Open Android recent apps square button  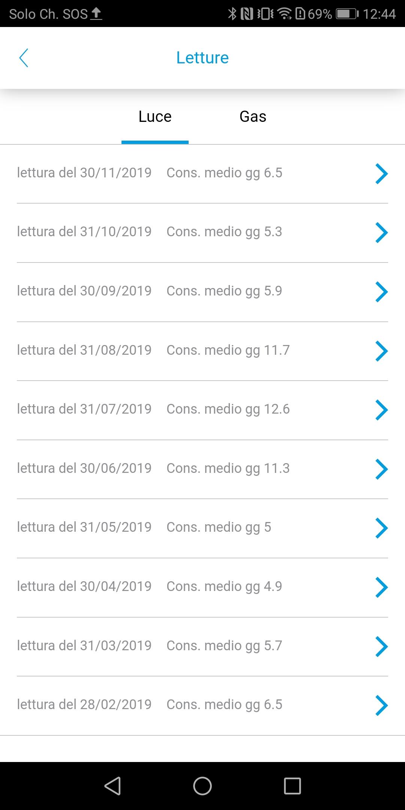coord(292,786)
